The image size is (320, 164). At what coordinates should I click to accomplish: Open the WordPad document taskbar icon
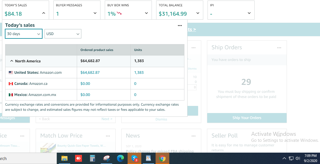click(x=148, y=158)
